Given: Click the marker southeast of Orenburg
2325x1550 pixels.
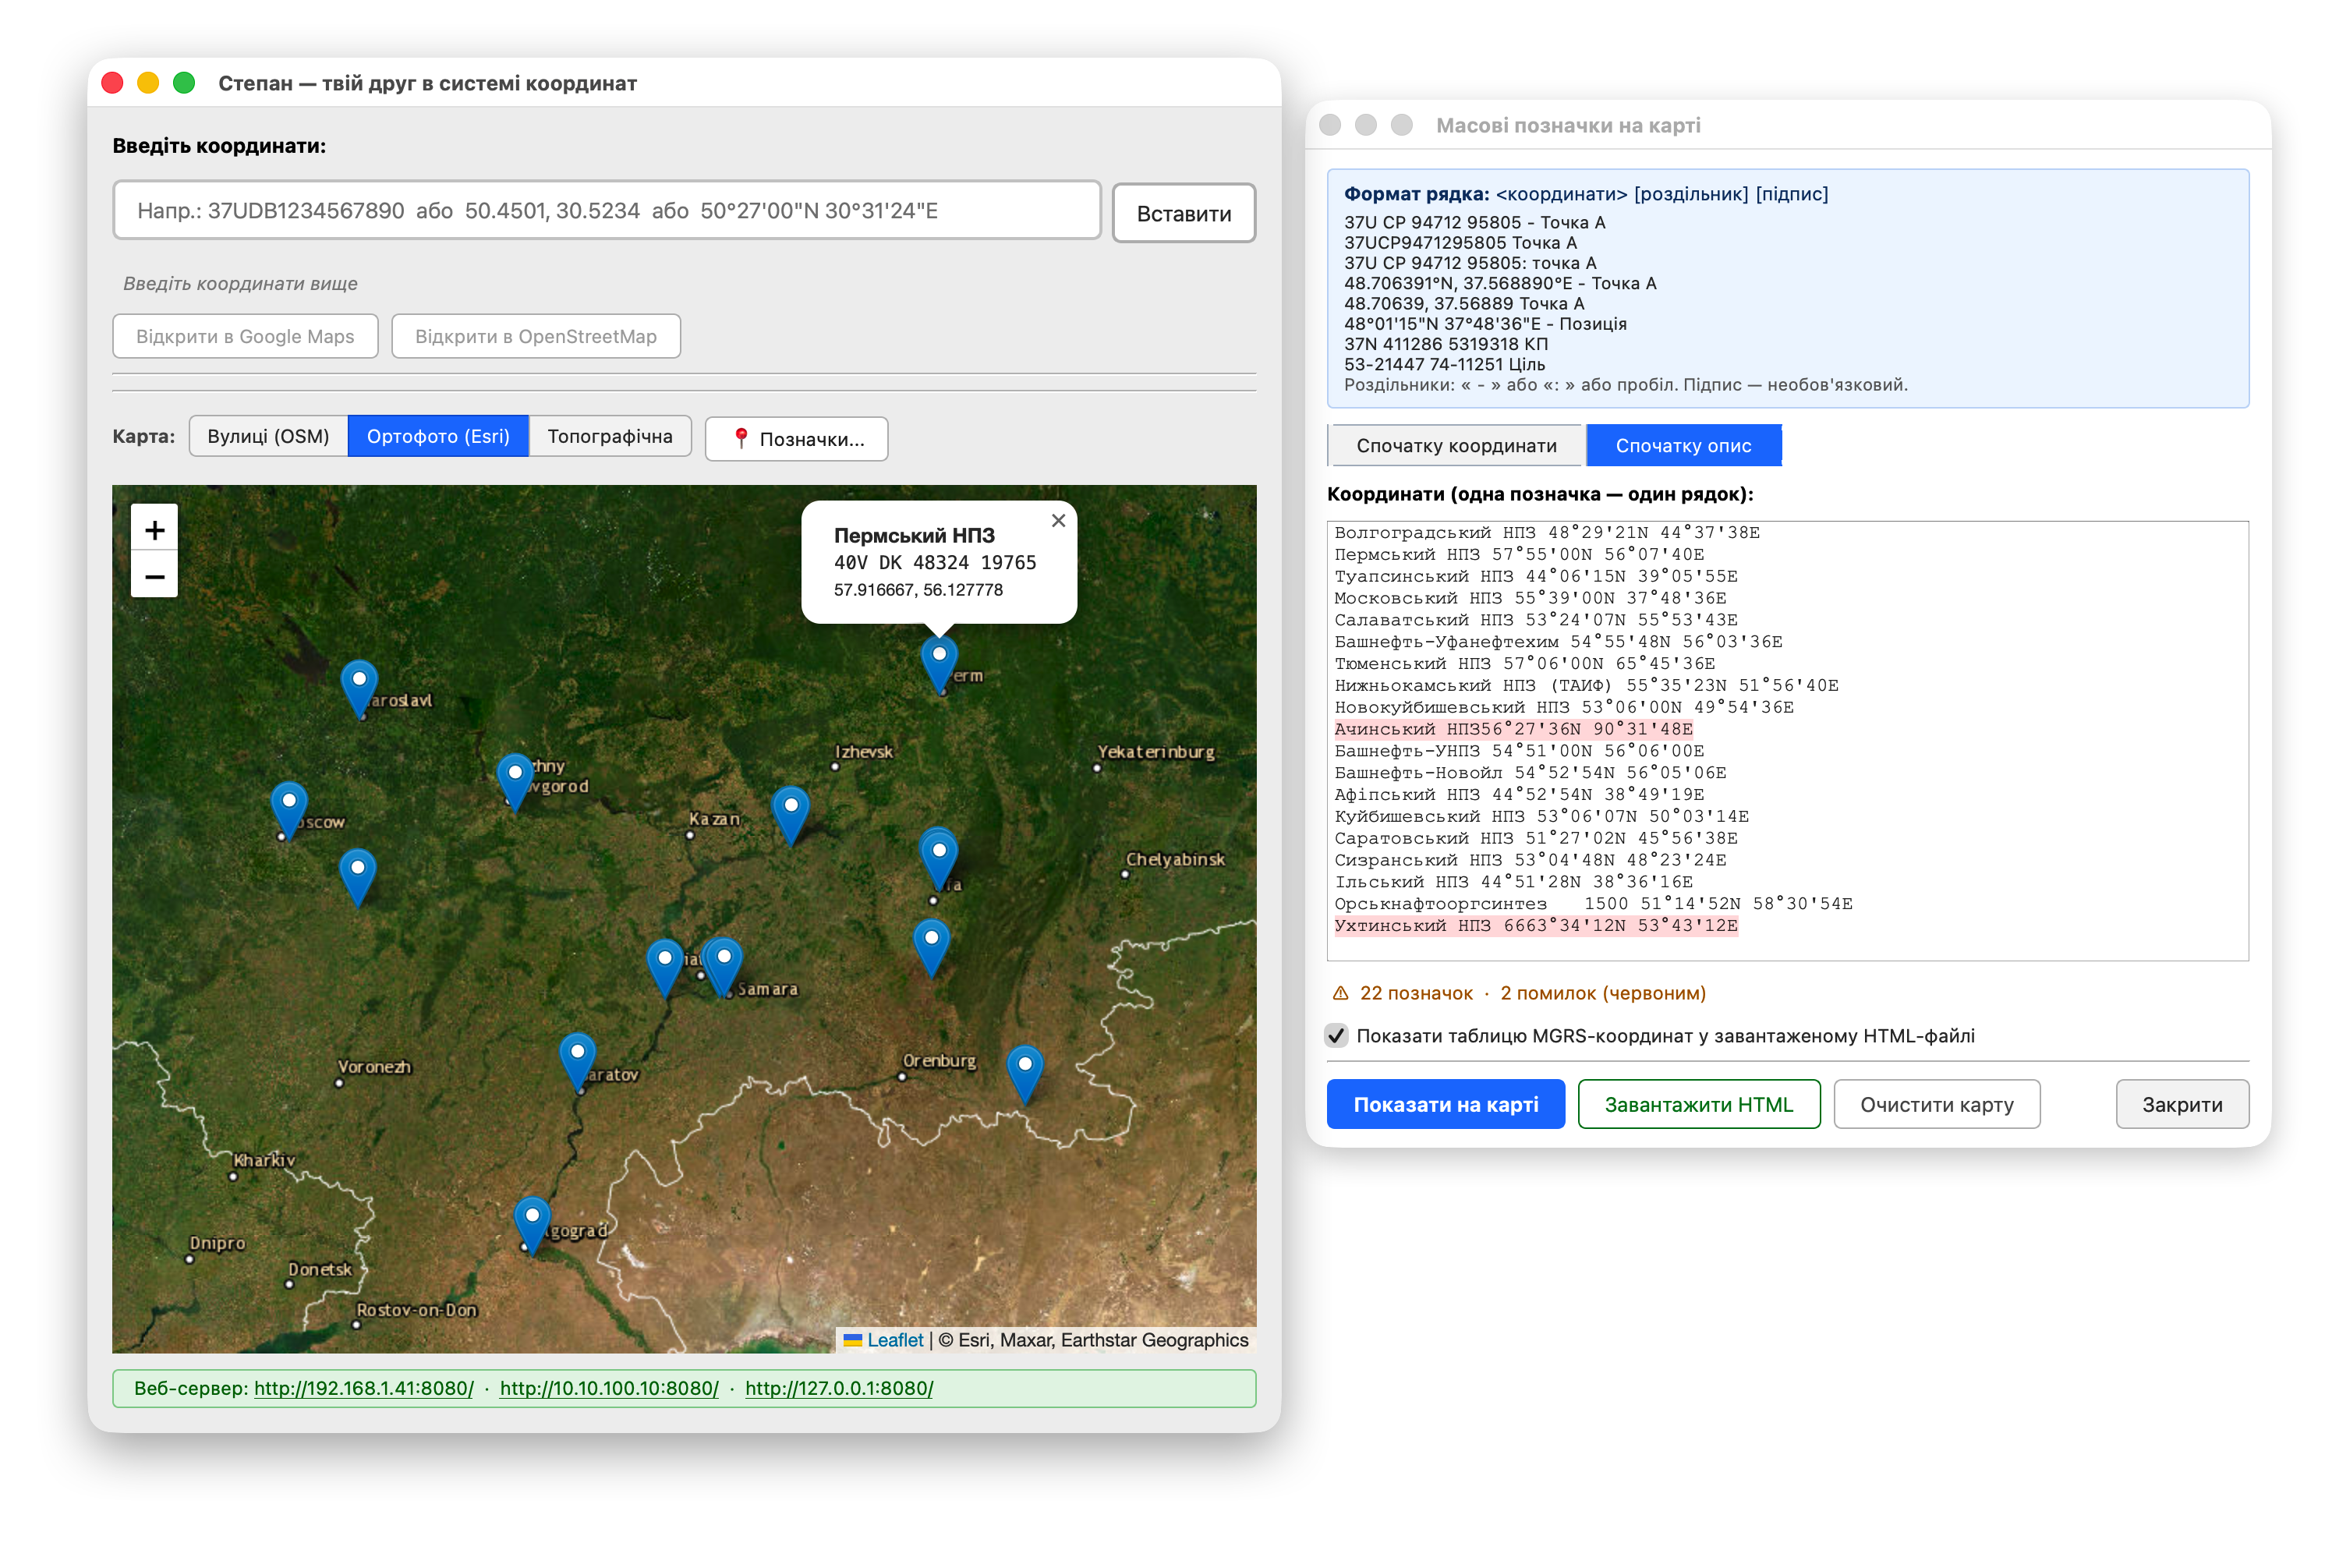Looking at the screenshot, I should pyautogui.click(x=1025, y=1074).
